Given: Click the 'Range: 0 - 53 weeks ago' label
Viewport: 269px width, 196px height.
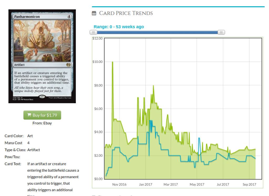Looking at the screenshot, I should (119, 27).
